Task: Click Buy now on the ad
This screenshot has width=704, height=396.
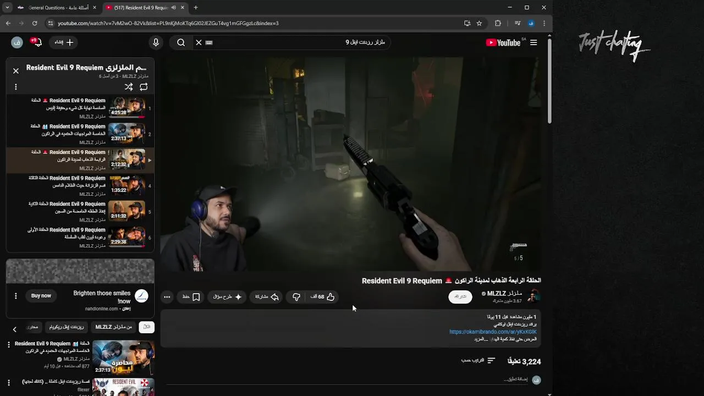Action: [41, 296]
